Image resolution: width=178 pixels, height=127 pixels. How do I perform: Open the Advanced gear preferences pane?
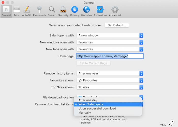(x=115, y=11)
